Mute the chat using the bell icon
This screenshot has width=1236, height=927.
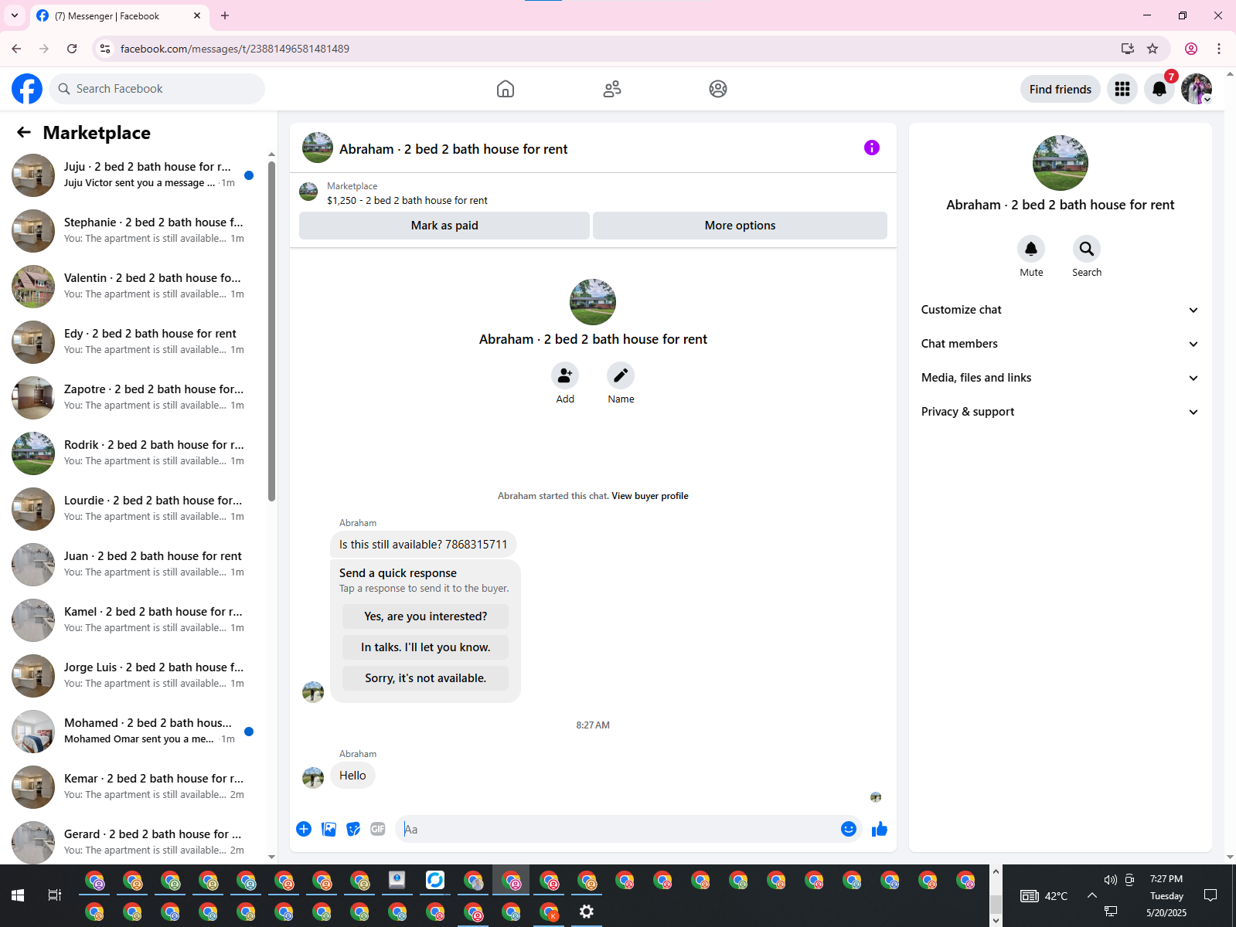pyautogui.click(x=1031, y=249)
